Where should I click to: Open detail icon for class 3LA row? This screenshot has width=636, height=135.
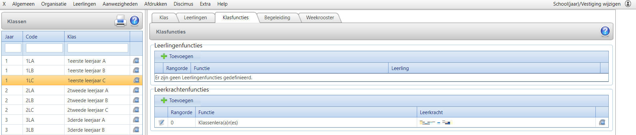click(136, 120)
